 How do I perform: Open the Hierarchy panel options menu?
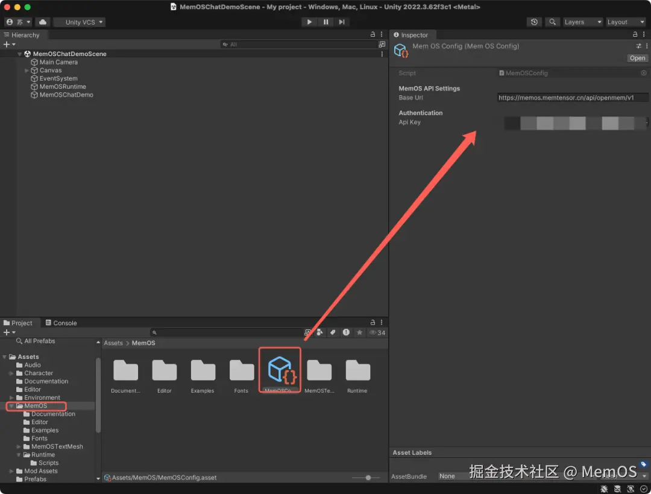[x=382, y=34]
